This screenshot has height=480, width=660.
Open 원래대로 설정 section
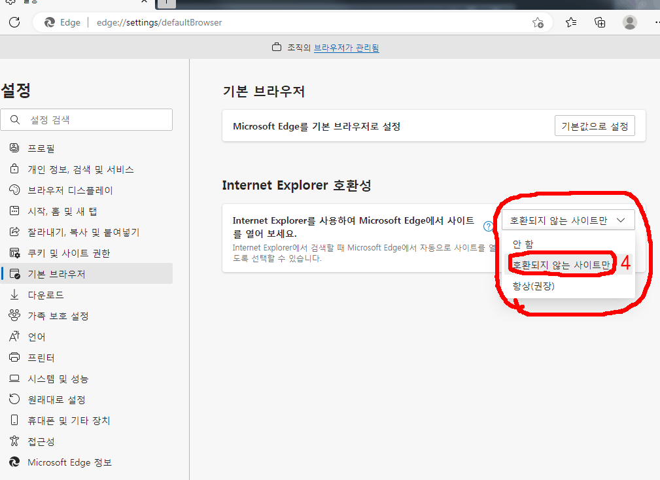click(86, 399)
